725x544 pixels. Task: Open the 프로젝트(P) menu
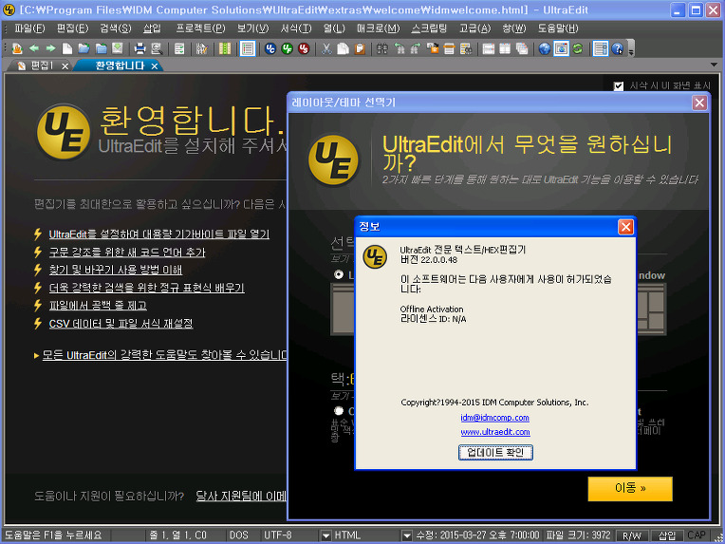coord(200,28)
